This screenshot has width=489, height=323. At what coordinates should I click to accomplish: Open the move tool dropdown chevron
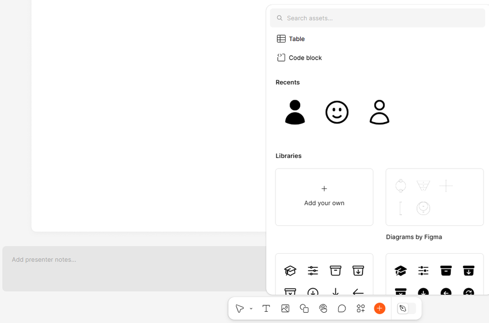click(x=251, y=309)
